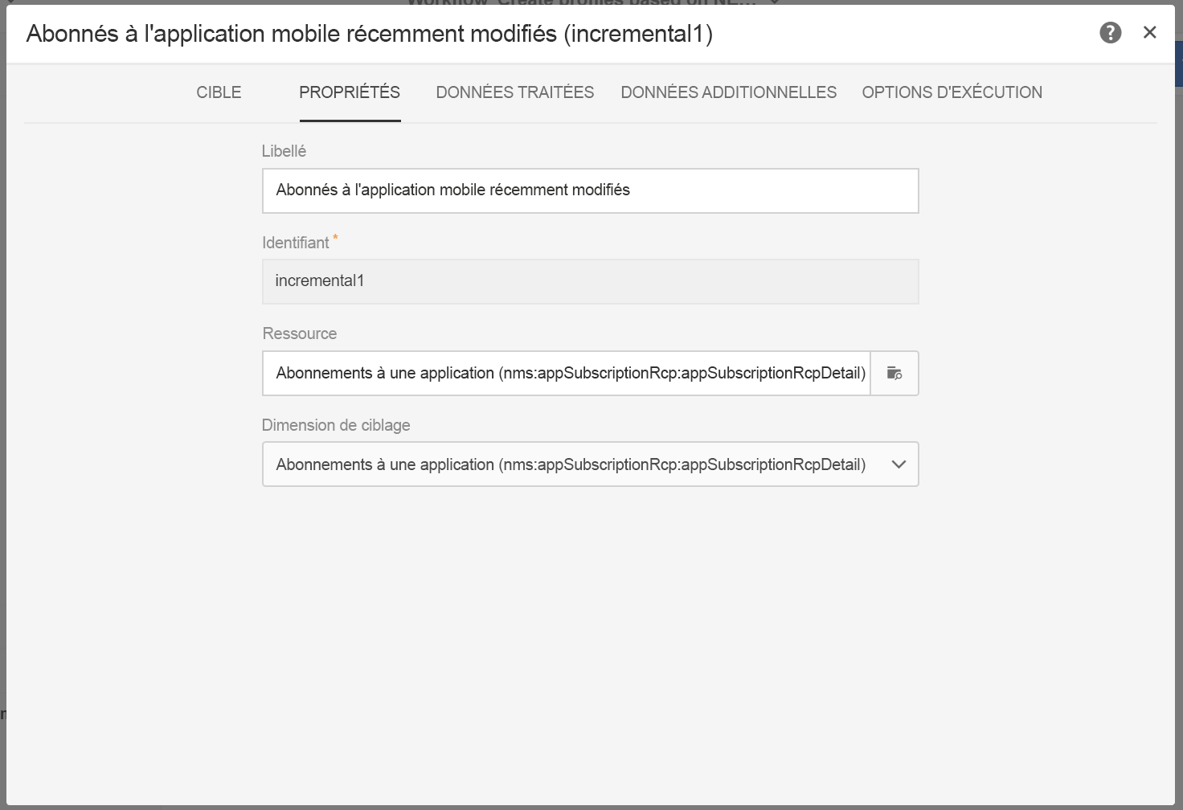Click into the Libellé text field
This screenshot has height=810, width=1183.
[x=590, y=190]
